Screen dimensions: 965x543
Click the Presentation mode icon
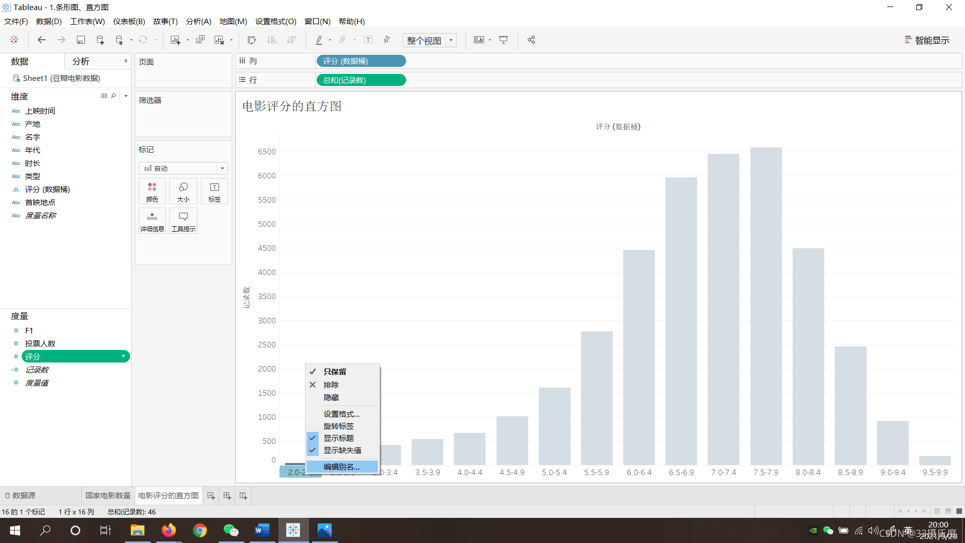pos(503,40)
